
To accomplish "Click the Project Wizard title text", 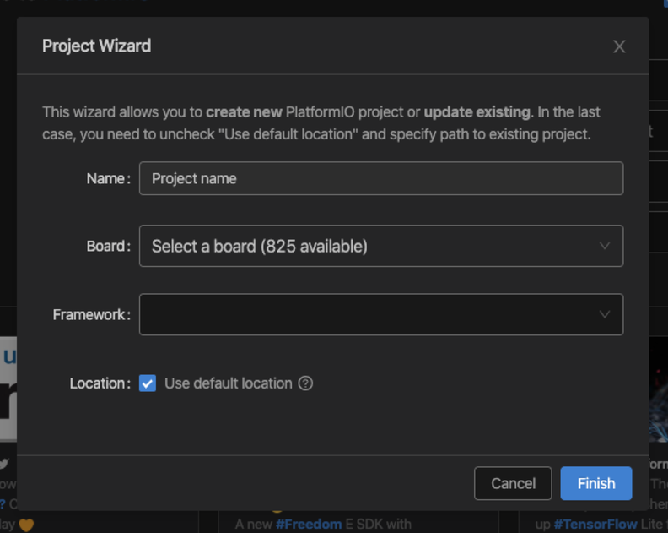I will 96,46.
